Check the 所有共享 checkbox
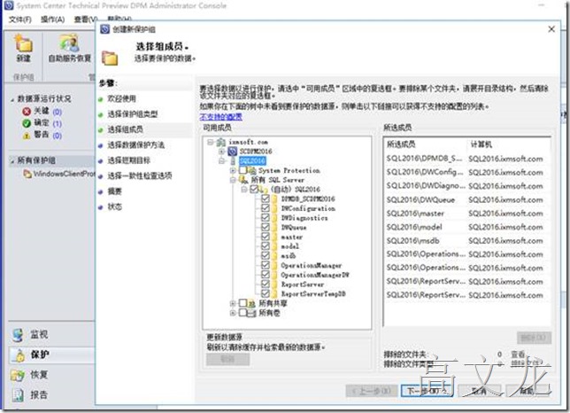 (x=243, y=303)
